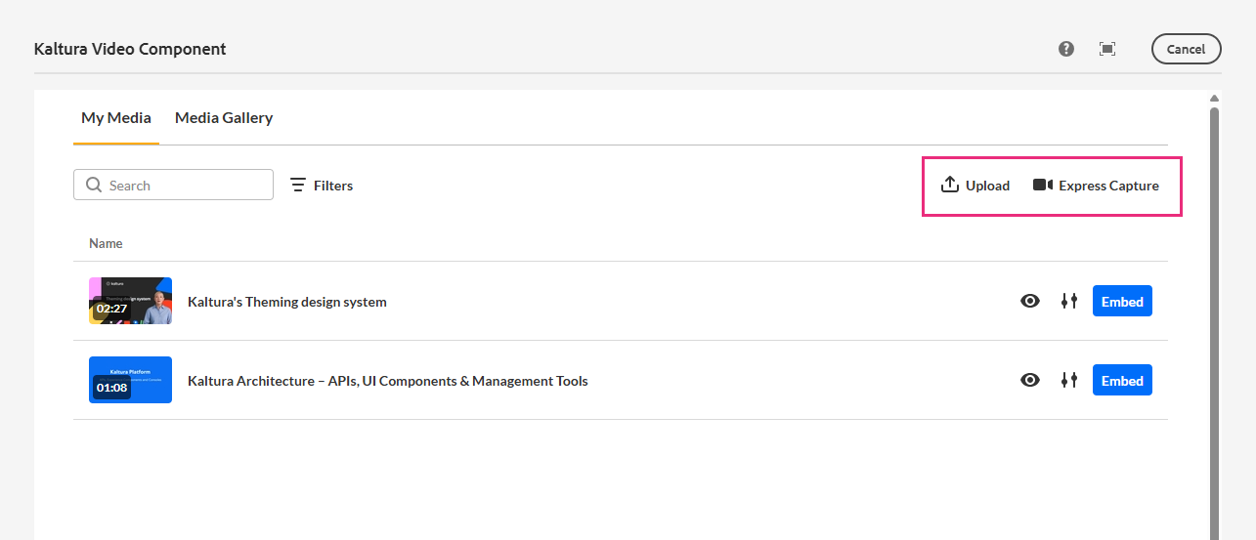Image resolution: width=1256 pixels, height=540 pixels.
Task: Preview Kaltura Architecture video via eye icon
Action: click(x=1030, y=381)
